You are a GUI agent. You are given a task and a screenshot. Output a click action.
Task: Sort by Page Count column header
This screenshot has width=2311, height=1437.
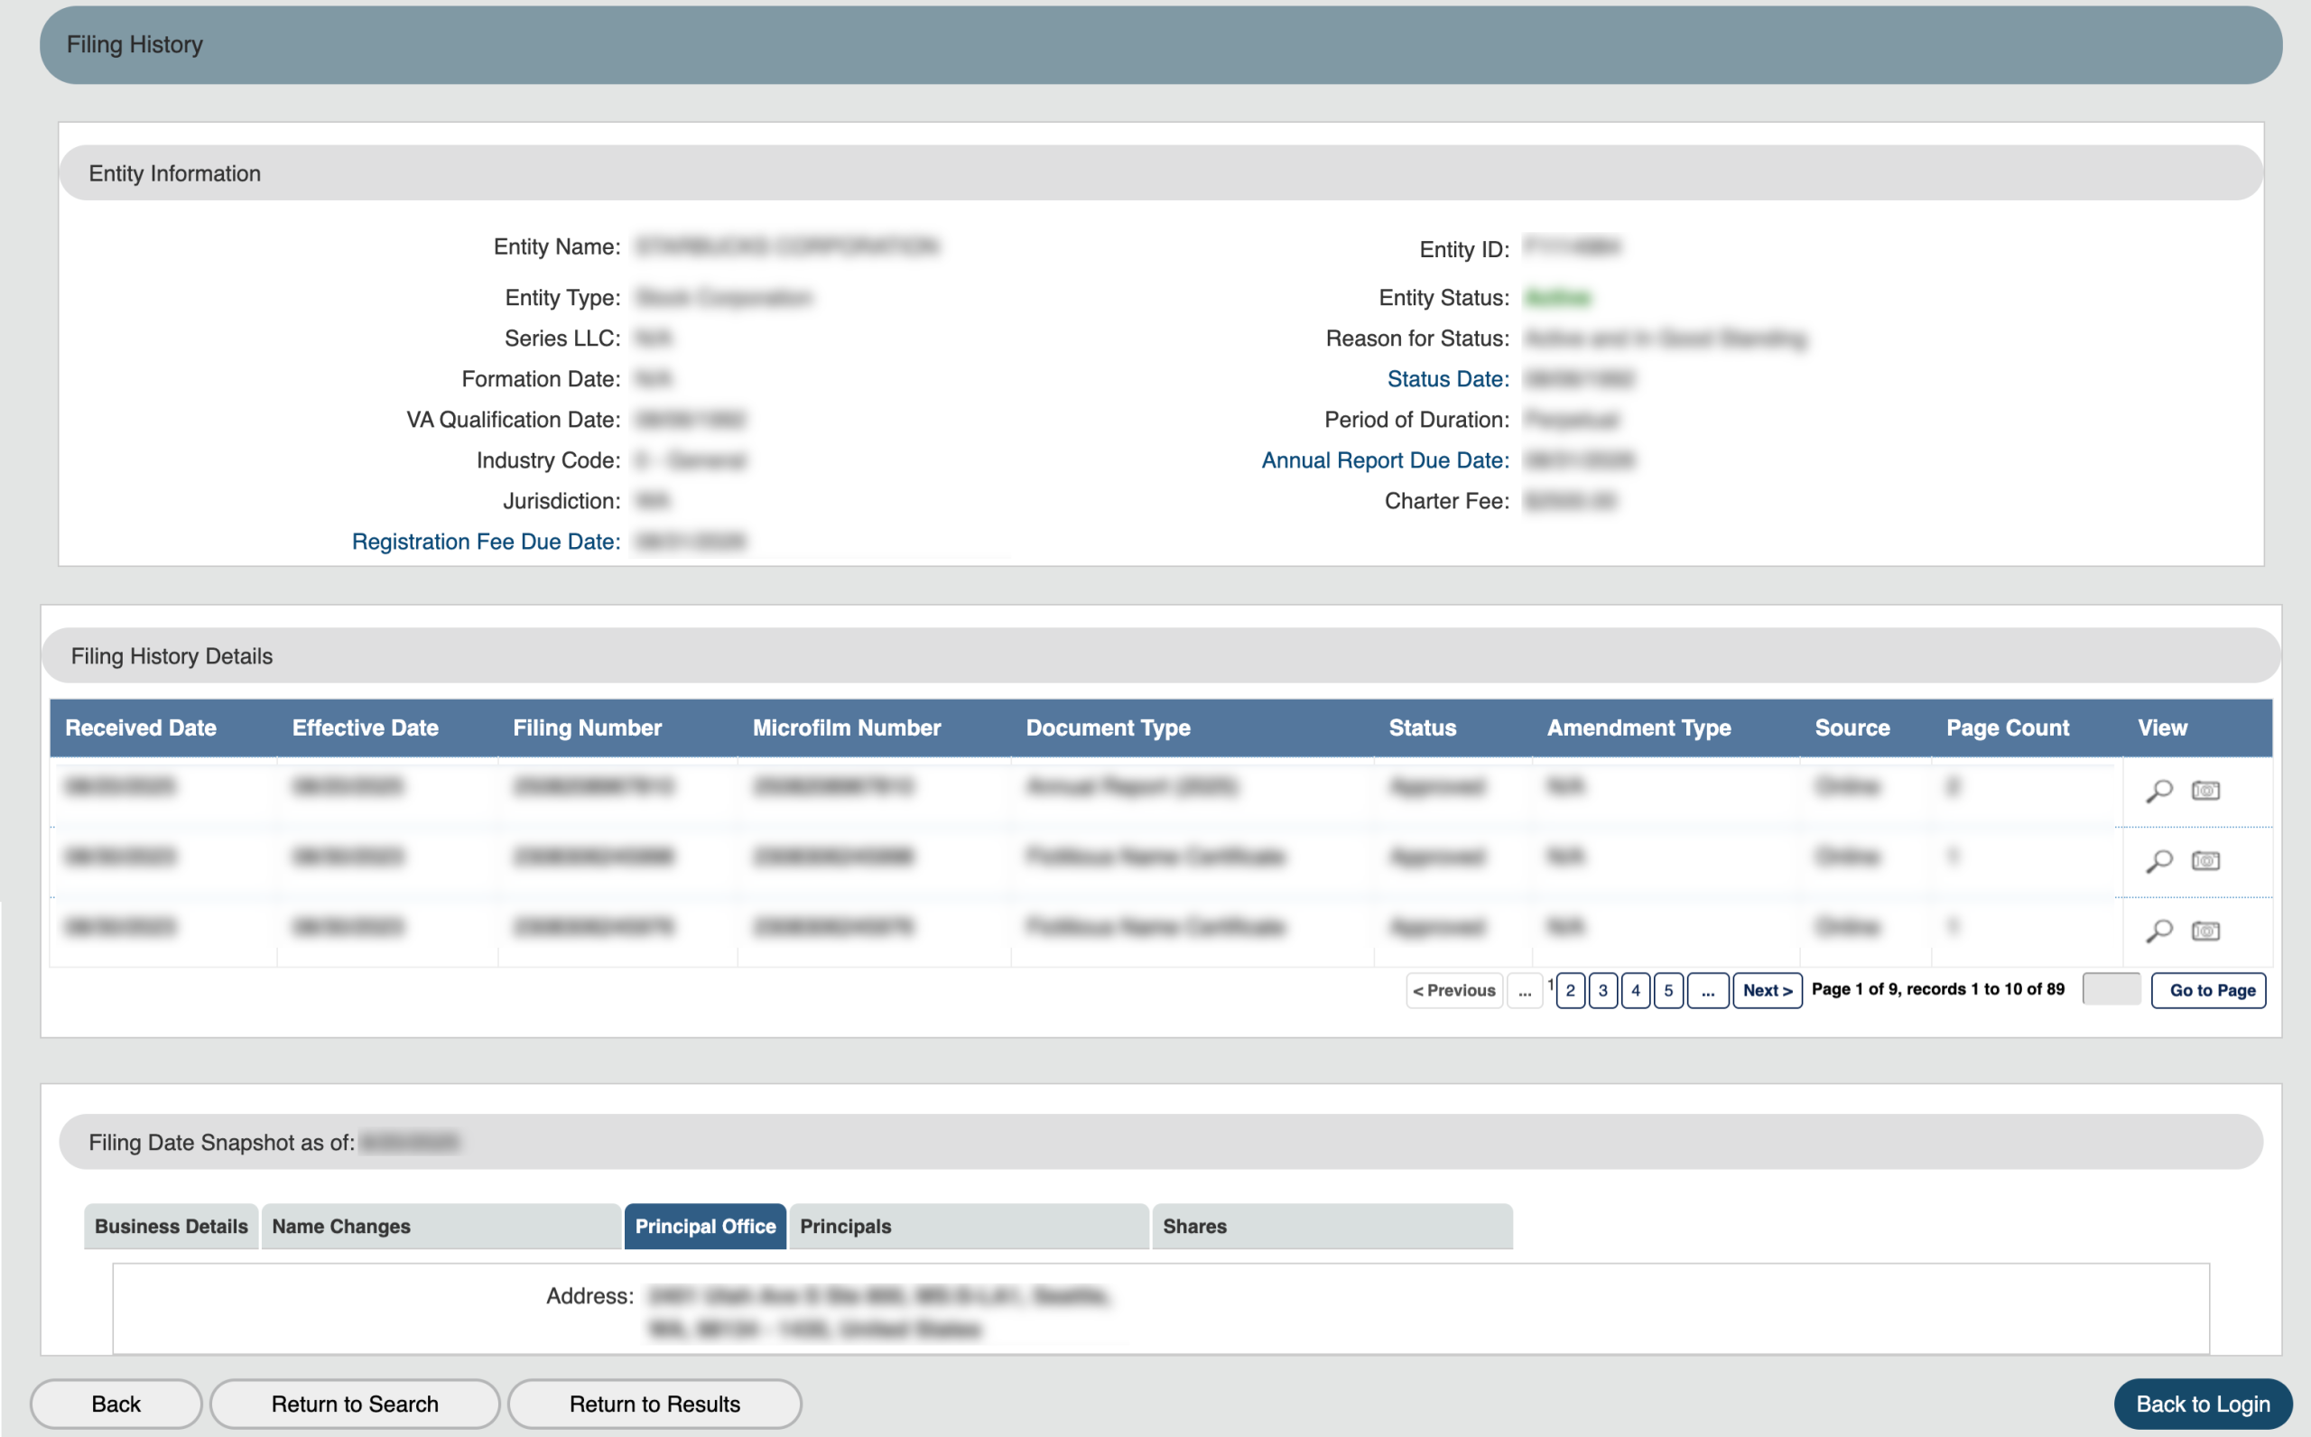(2007, 728)
